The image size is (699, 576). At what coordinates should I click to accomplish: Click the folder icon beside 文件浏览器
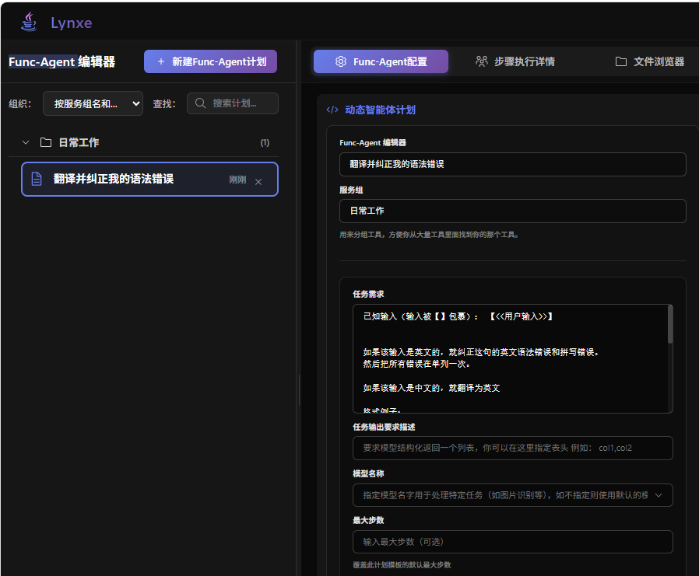click(x=620, y=61)
